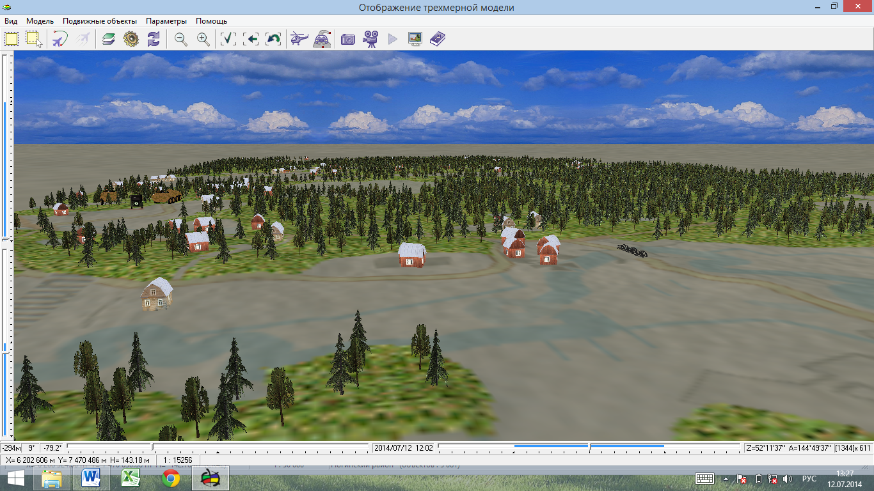Click the date field 2014/07/12 12:02
The height and width of the screenshot is (491, 874).
(404, 448)
